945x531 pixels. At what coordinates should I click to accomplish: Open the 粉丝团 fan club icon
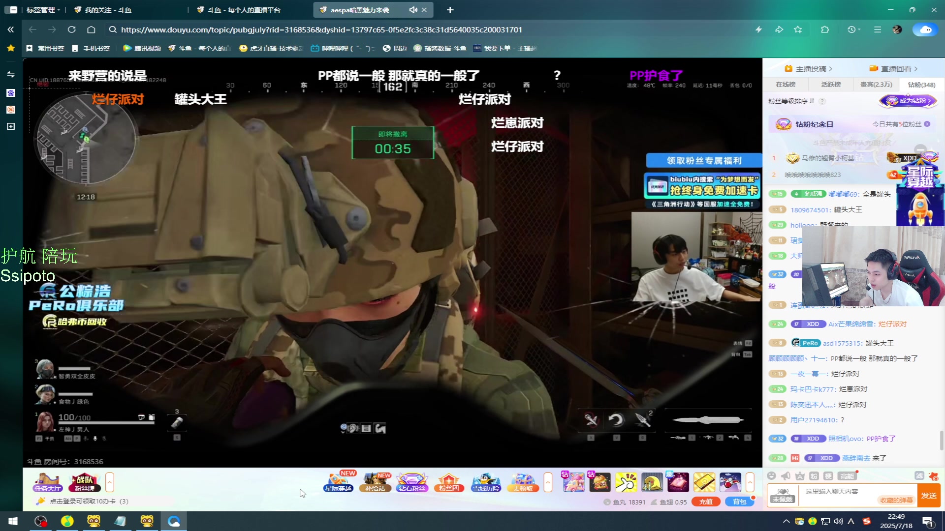click(x=449, y=482)
